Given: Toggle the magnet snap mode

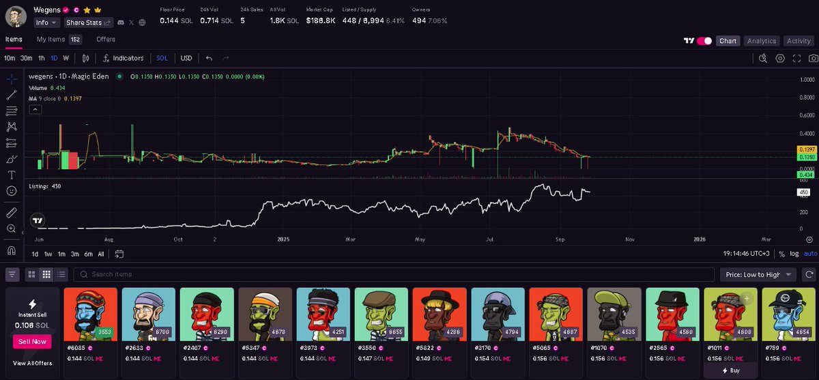Looking at the screenshot, I should [x=12, y=250].
